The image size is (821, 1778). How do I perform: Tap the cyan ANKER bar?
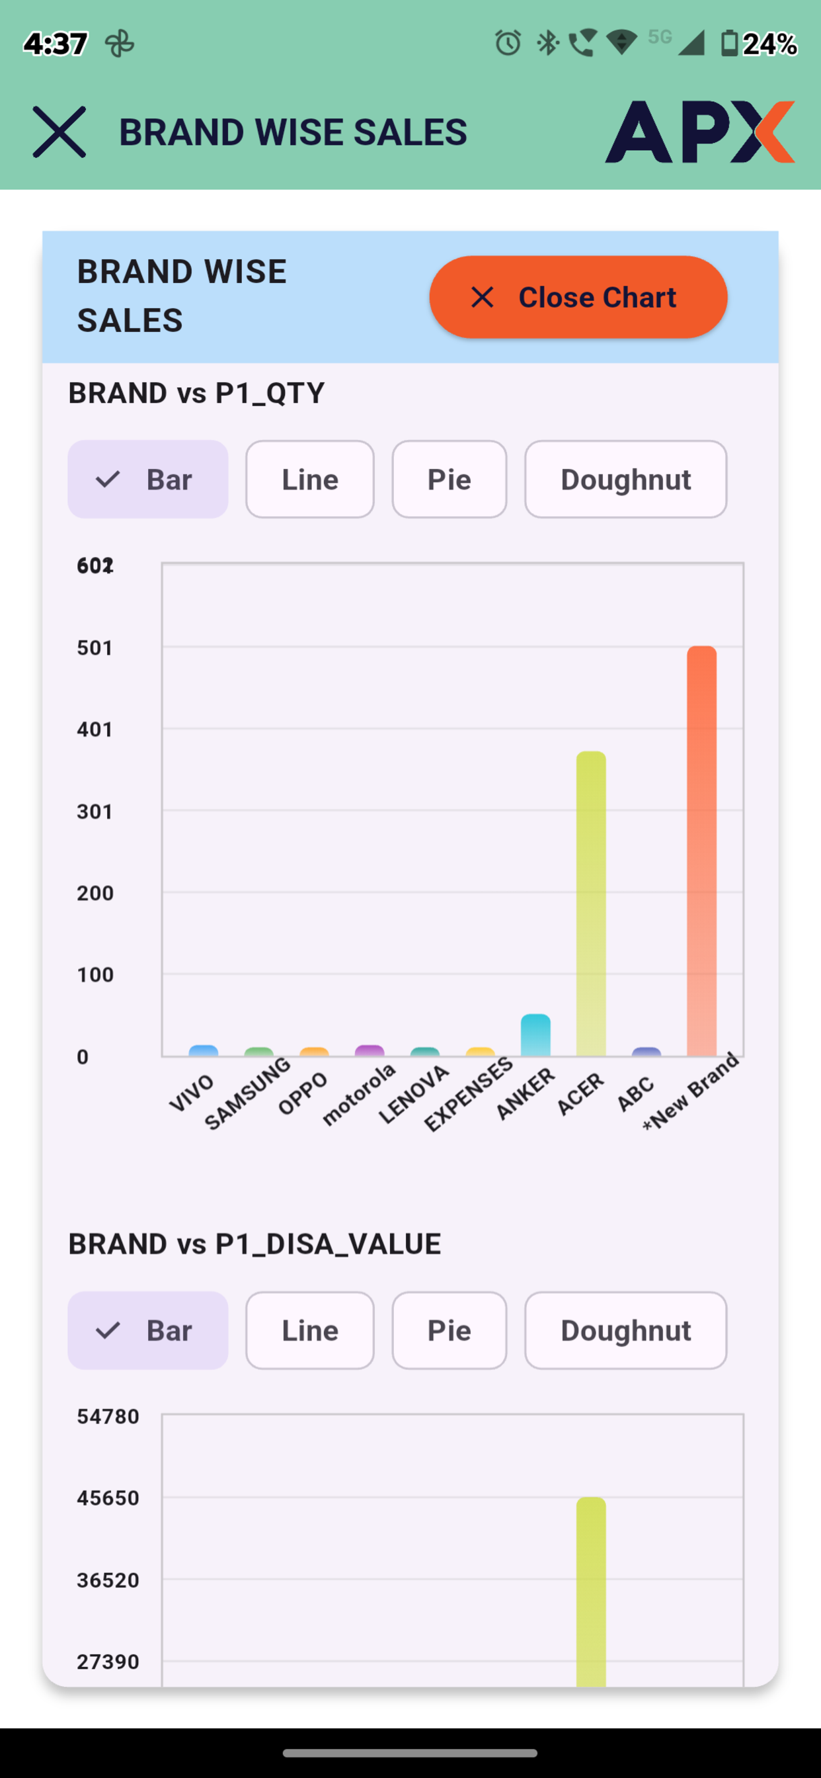[535, 1035]
